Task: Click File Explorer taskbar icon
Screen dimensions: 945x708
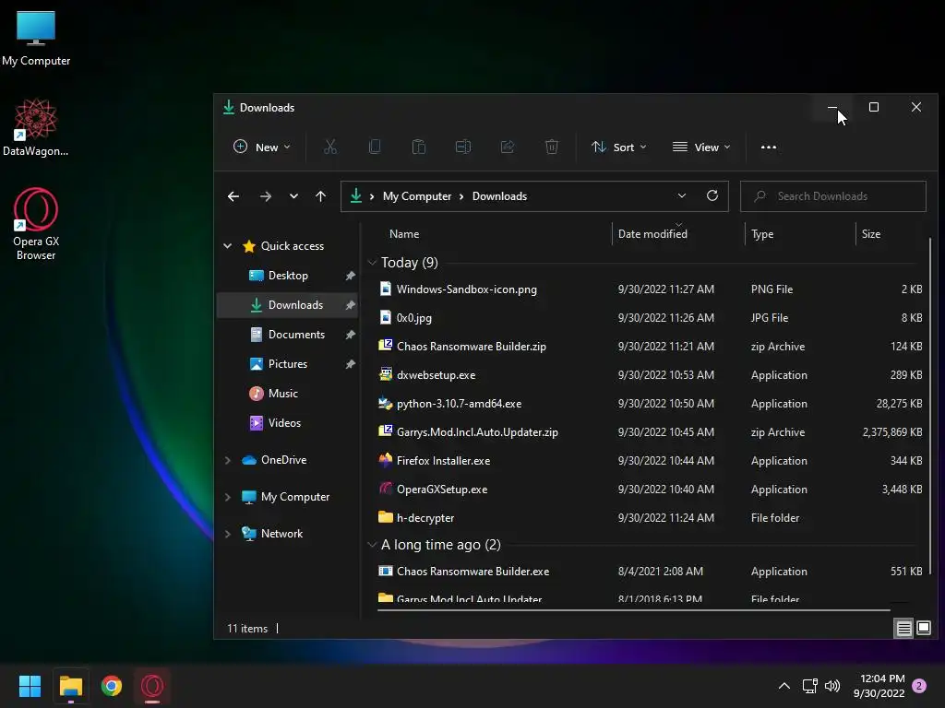Action: coord(70,686)
